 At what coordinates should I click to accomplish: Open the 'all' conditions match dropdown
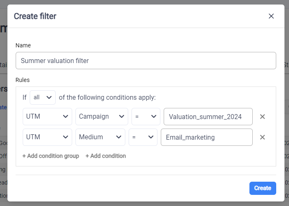pos(42,98)
